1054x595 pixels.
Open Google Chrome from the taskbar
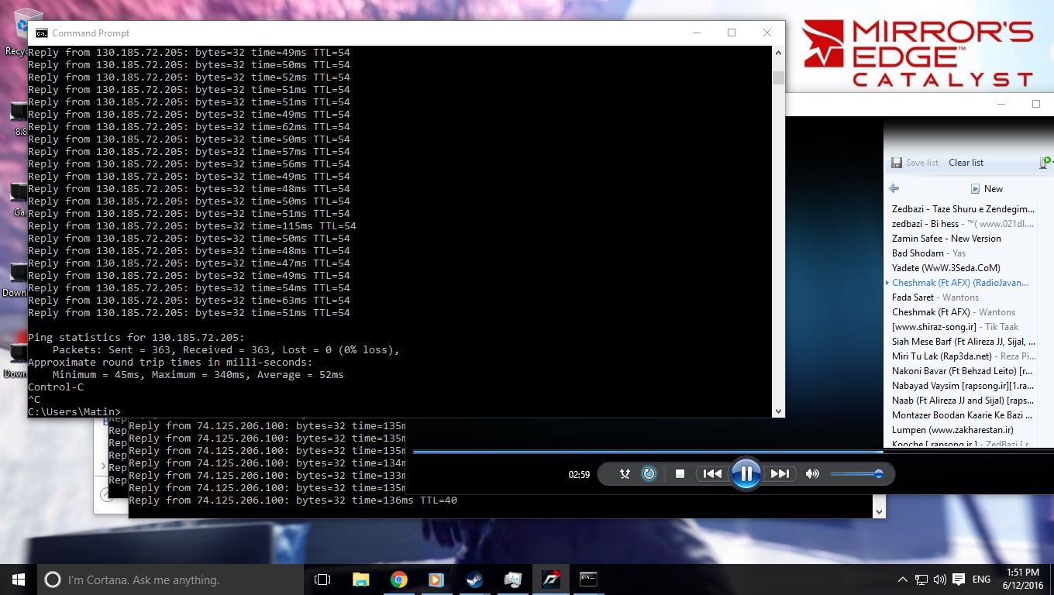click(398, 580)
